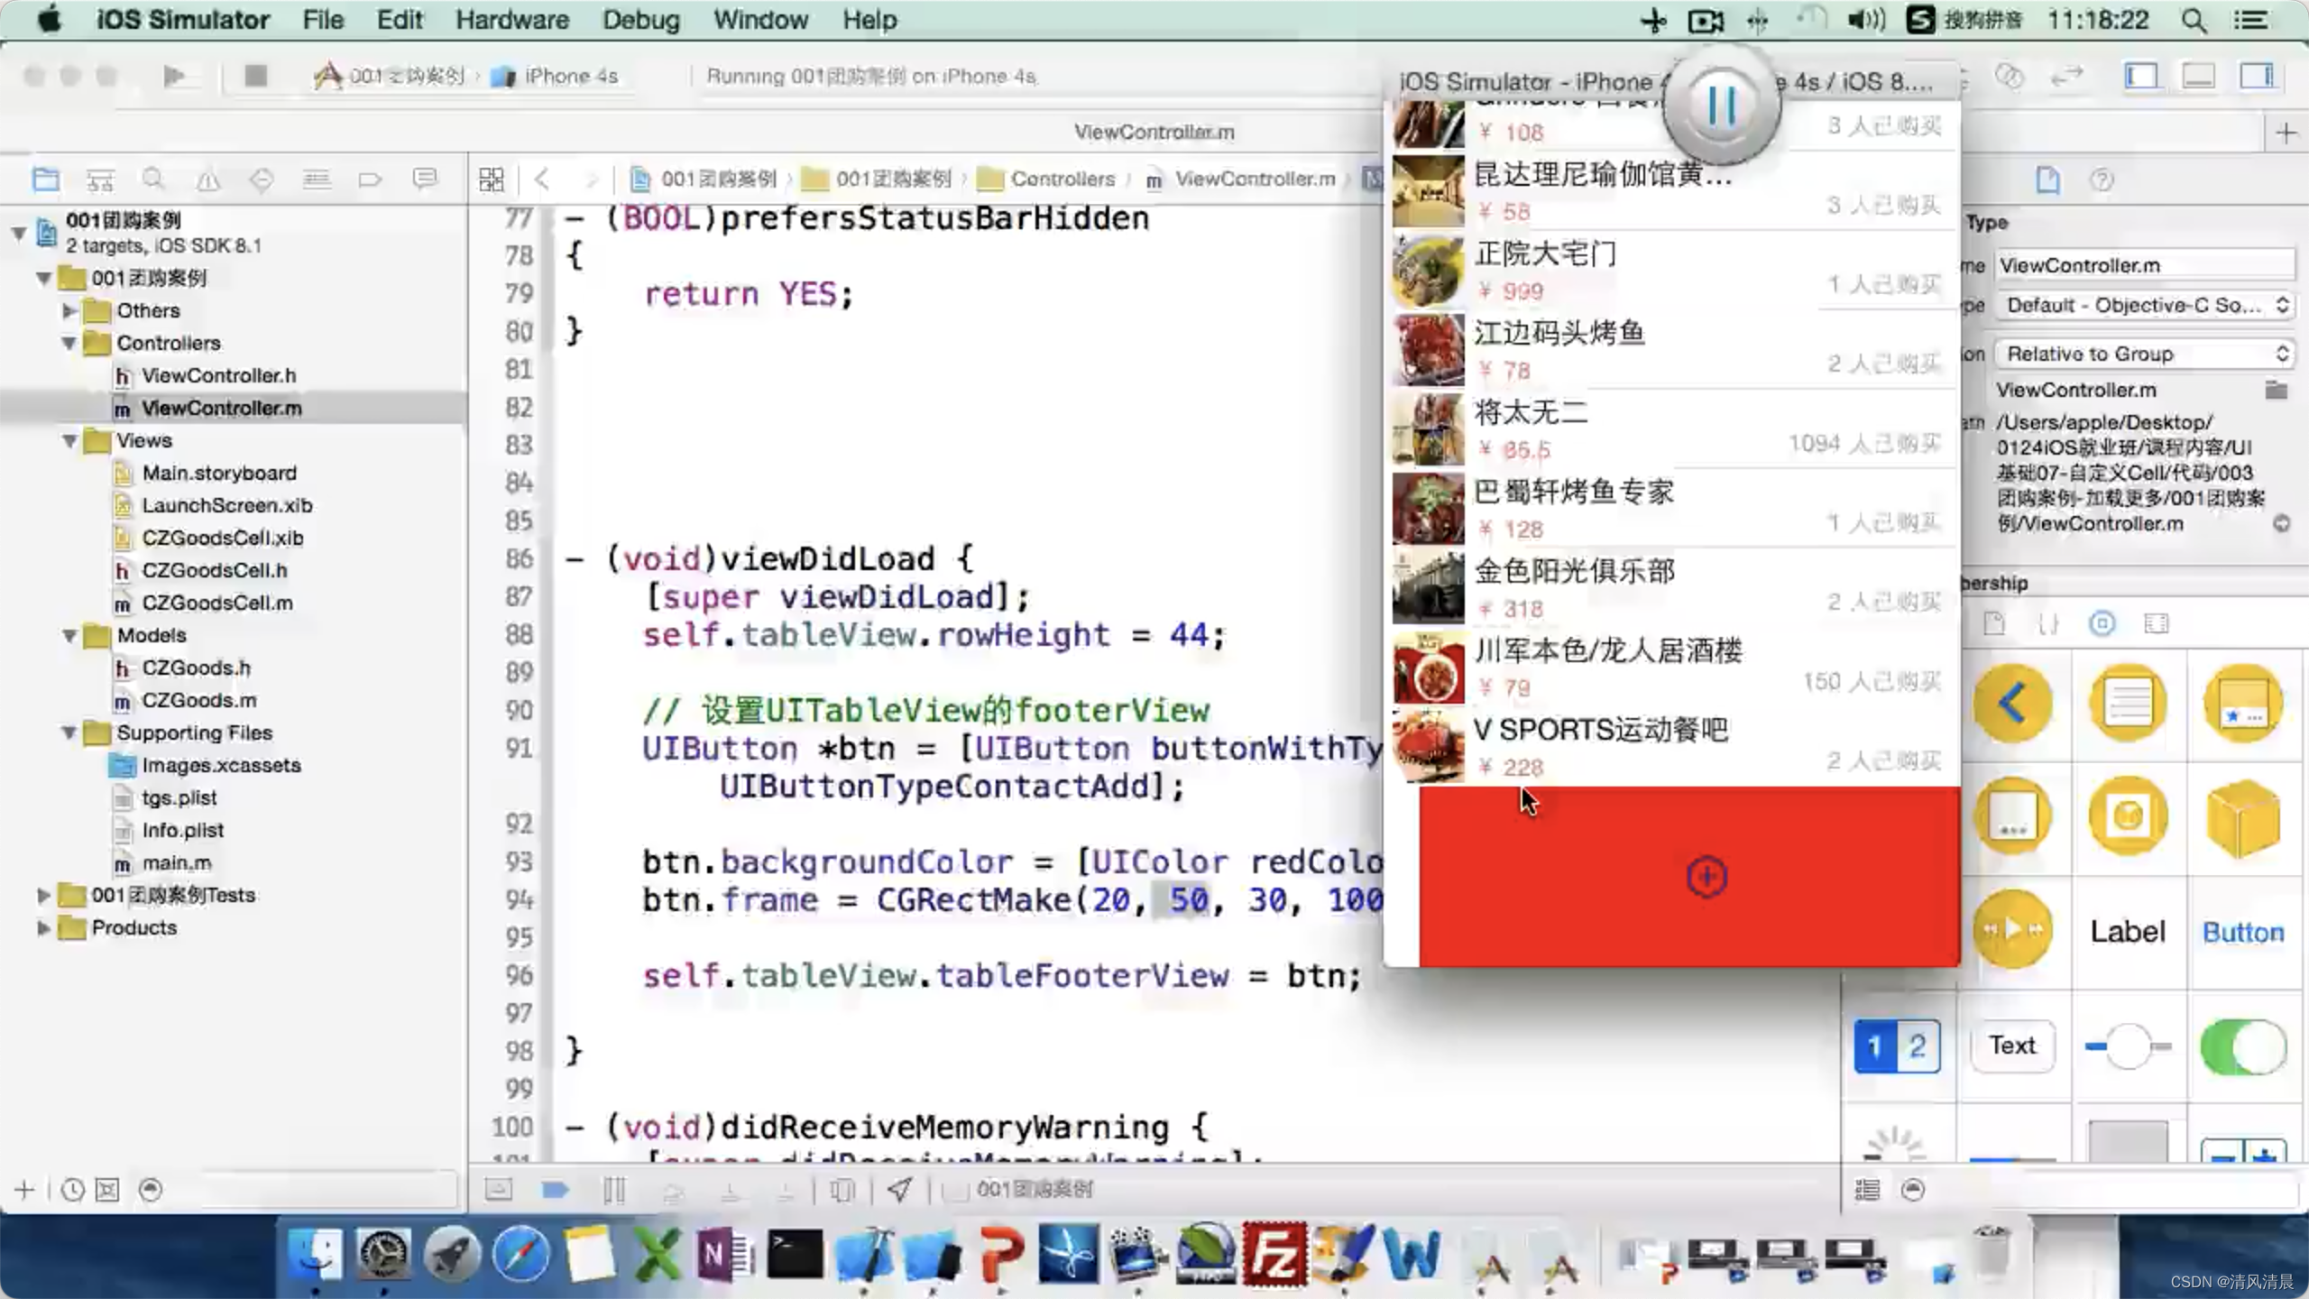The image size is (2309, 1299).
Task: Select the Stop button in toolbar
Action: click(253, 75)
